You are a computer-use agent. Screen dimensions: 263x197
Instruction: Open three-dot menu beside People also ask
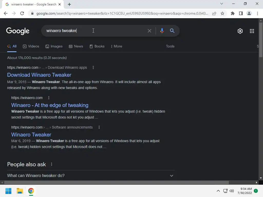click(x=52, y=164)
